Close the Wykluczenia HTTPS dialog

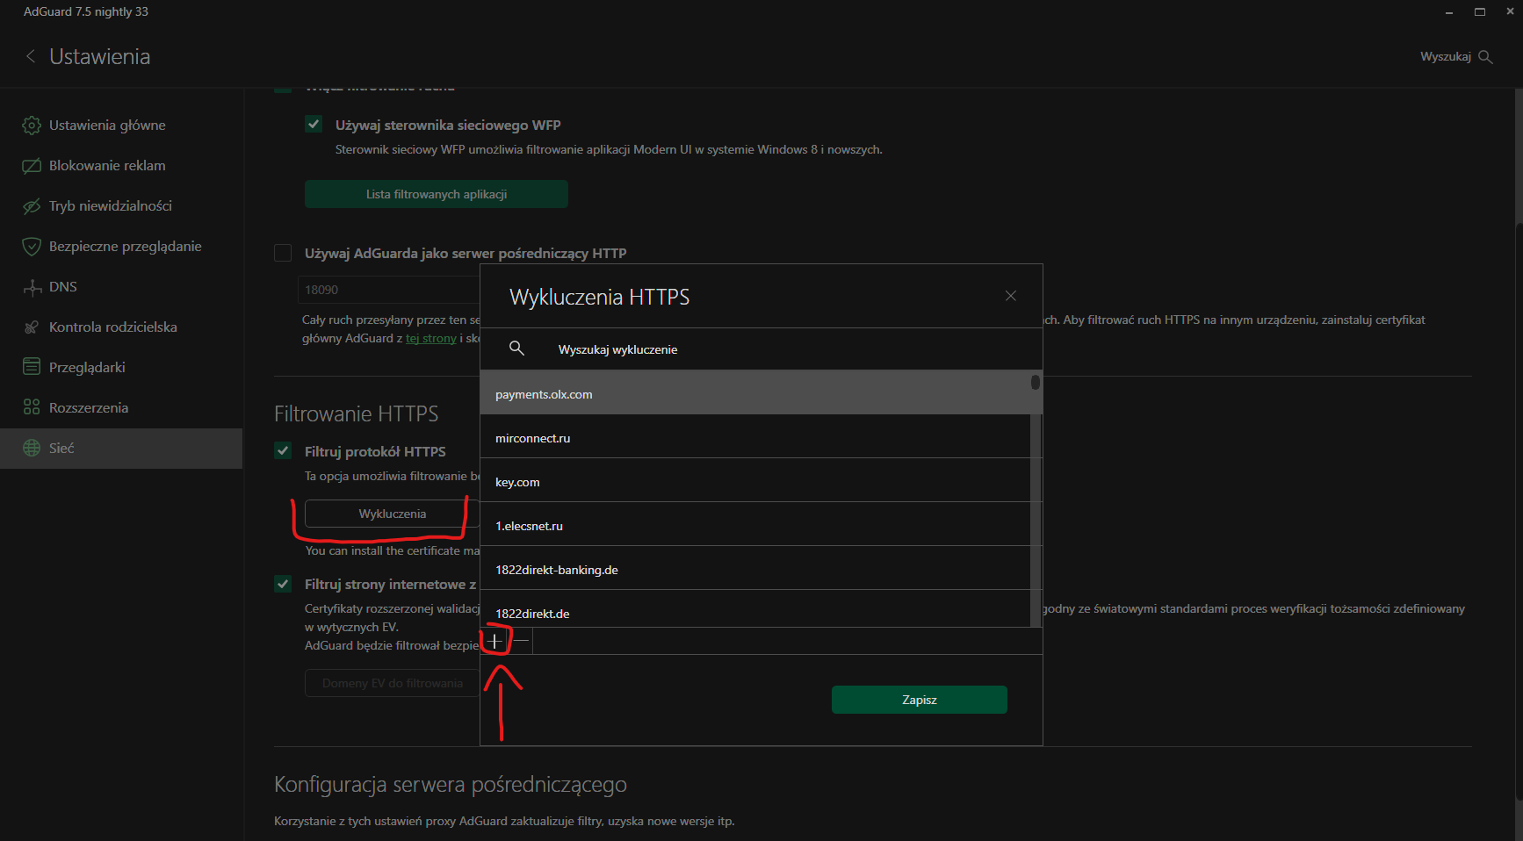pos(1011,296)
